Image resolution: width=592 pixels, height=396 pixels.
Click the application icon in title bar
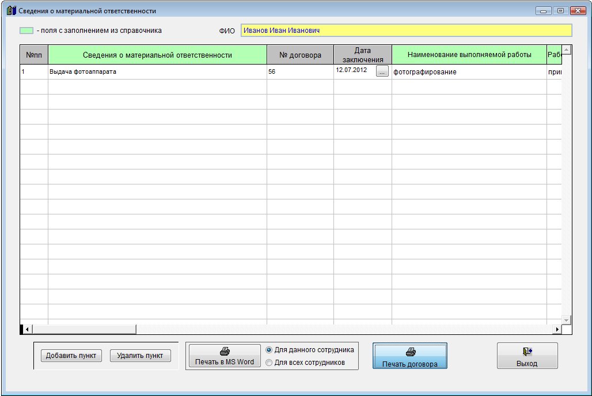(12, 10)
